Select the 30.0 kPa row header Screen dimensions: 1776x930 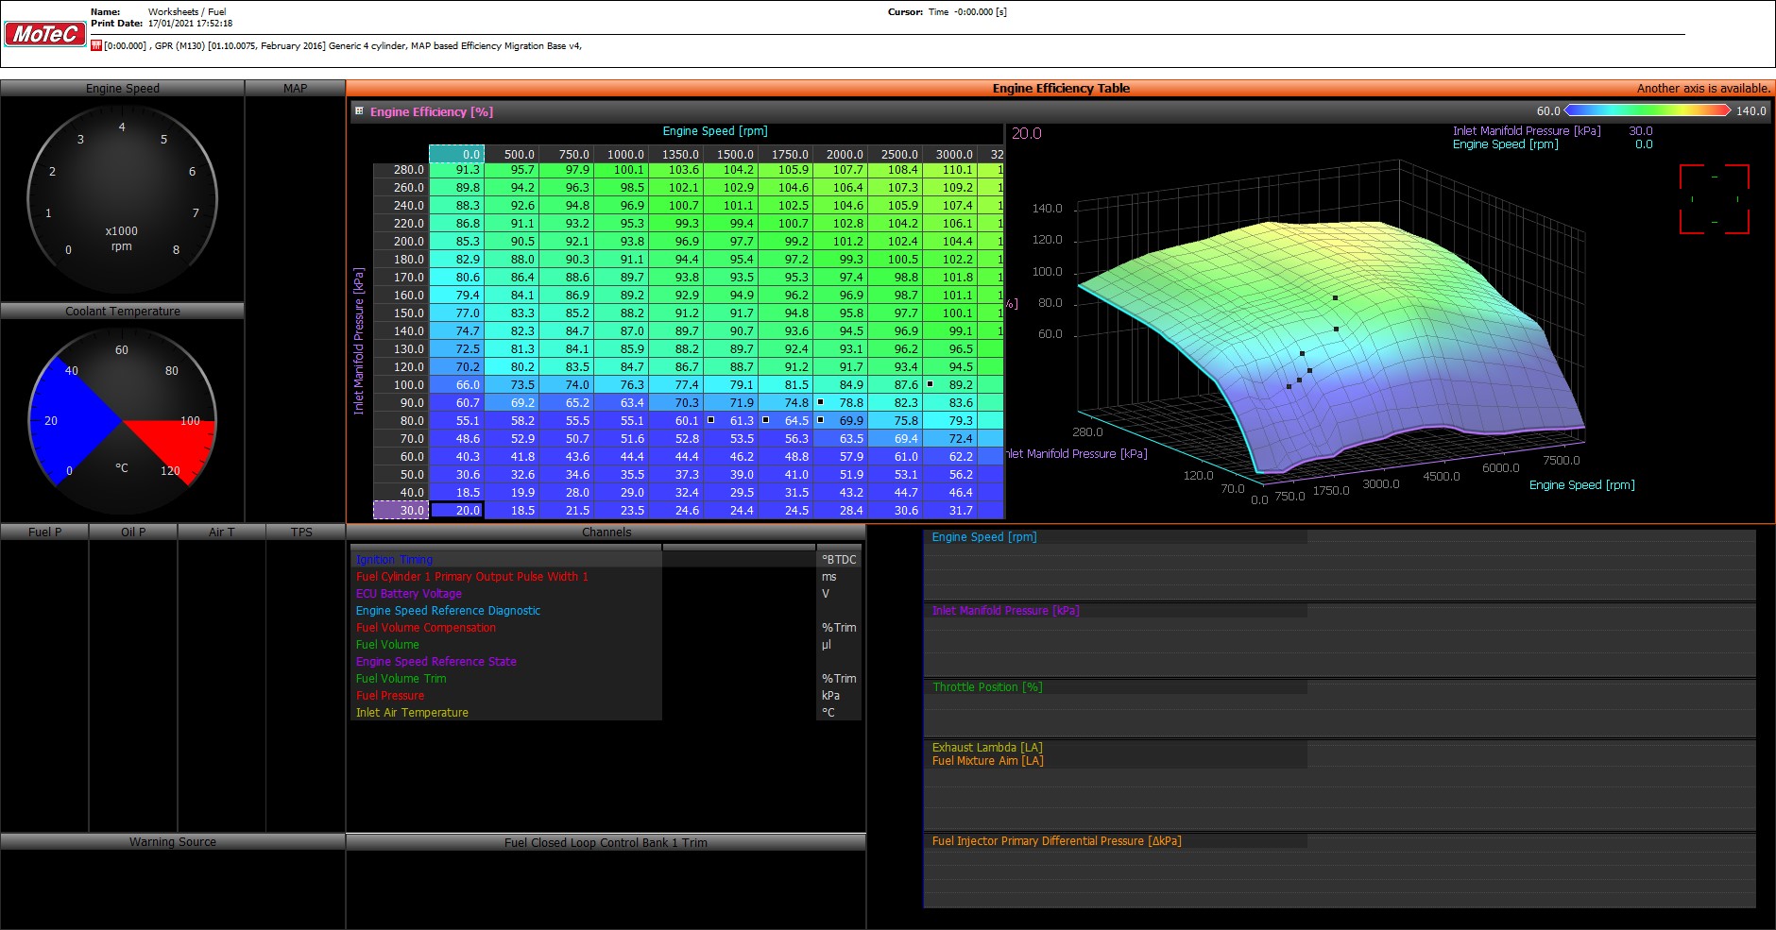(x=401, y=511)
